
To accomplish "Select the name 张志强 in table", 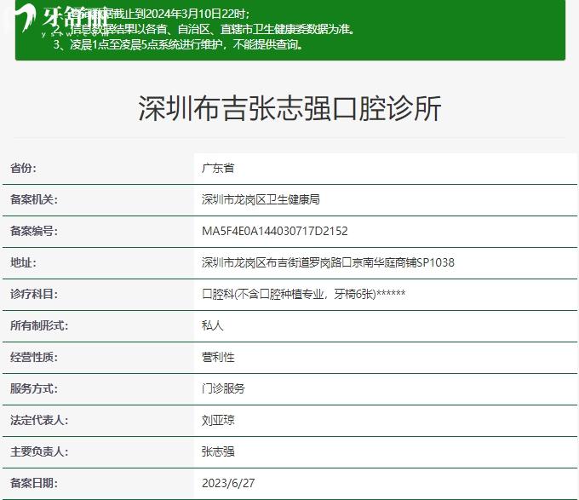I will point(218,451).
